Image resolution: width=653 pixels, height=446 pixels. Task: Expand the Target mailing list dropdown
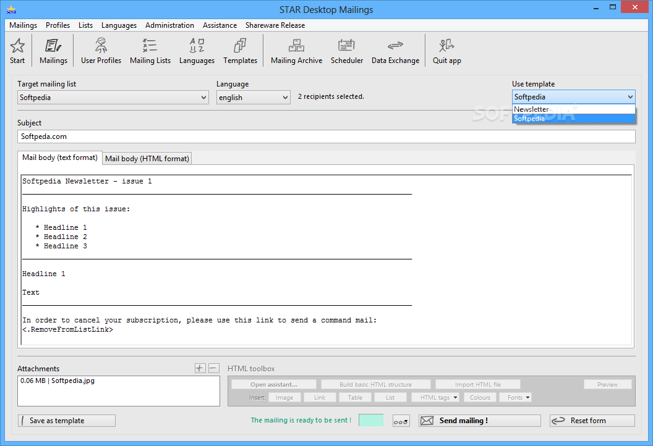pyautogui.click(x=203, y=98)
